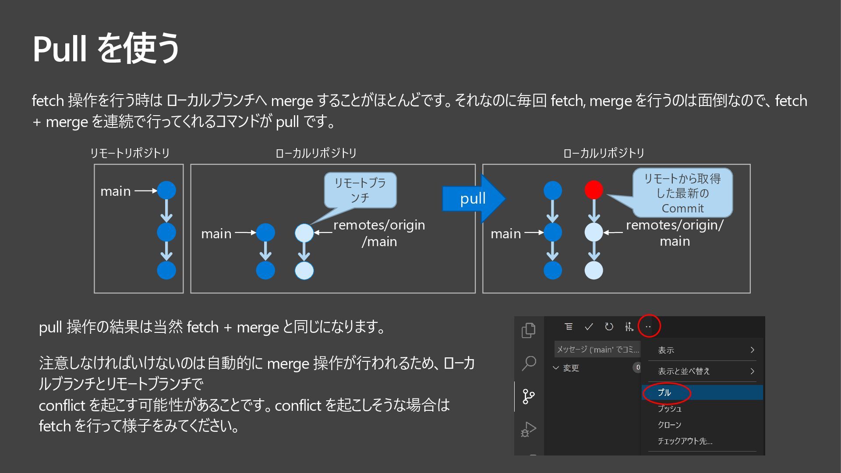Select プッシュ from the menu
This screenshot has width=841, height=473.
coord(669,409)
